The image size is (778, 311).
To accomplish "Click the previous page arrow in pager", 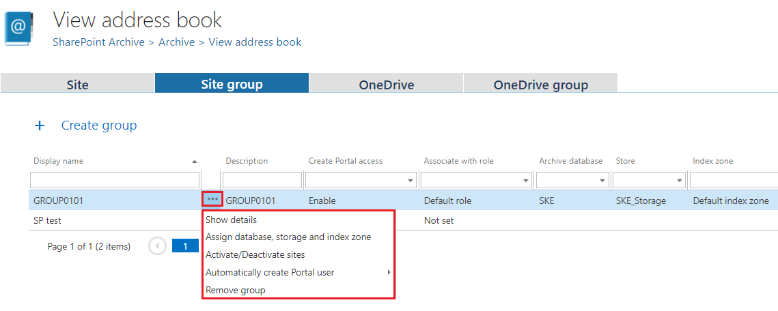I will (x=158, y=246).
